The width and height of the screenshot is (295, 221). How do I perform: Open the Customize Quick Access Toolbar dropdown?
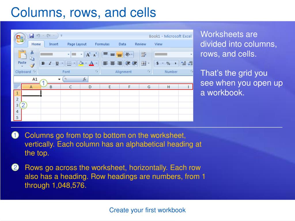pos(61,35)
